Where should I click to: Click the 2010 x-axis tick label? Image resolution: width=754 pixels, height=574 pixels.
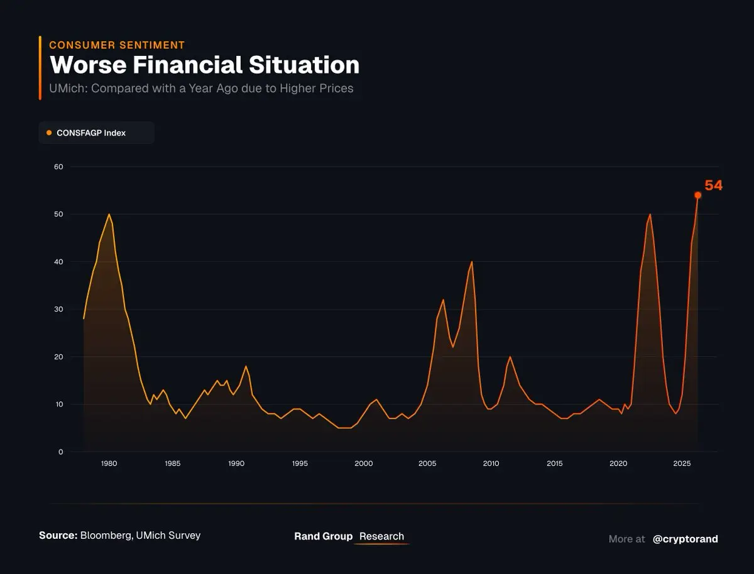click(491, 463)
